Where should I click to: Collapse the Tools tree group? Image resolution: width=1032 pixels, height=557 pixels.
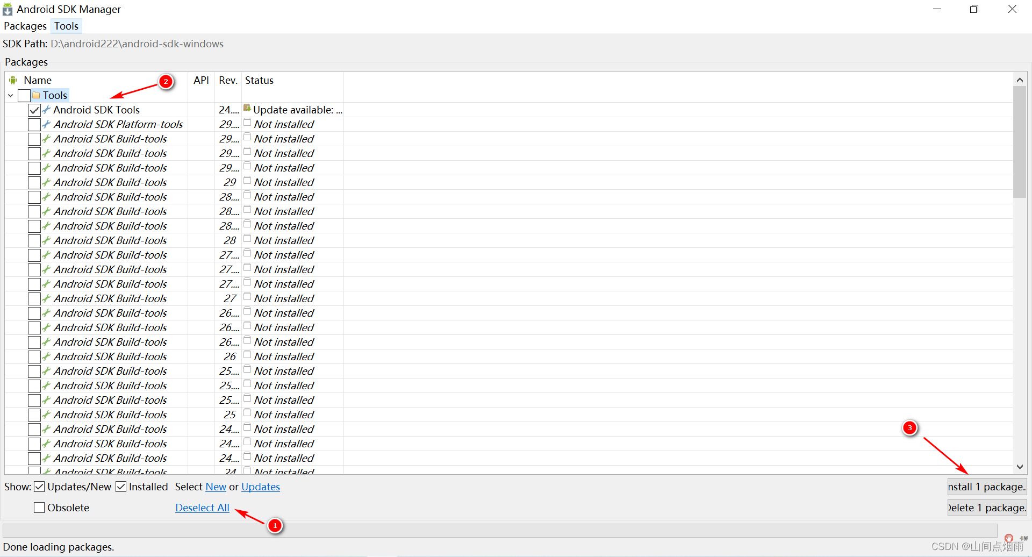(11, 96)
